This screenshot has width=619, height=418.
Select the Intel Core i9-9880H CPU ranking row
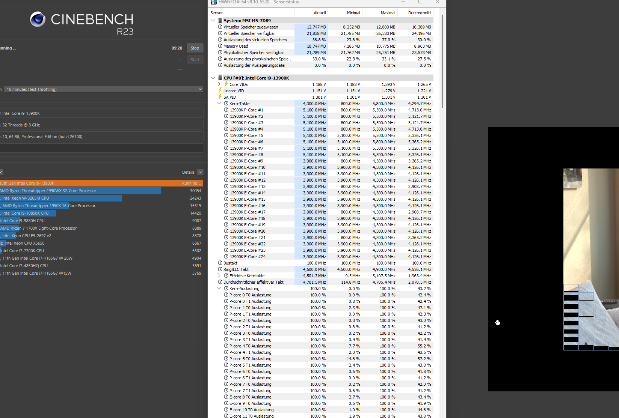[101, 221]
